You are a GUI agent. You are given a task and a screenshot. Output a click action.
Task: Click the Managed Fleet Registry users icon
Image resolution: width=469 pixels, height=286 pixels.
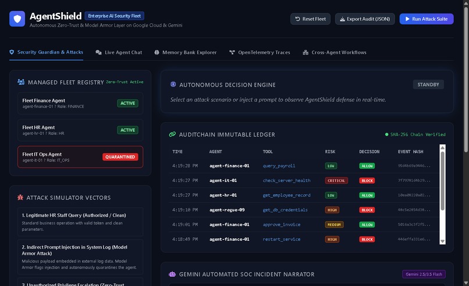tap(21, 82)
